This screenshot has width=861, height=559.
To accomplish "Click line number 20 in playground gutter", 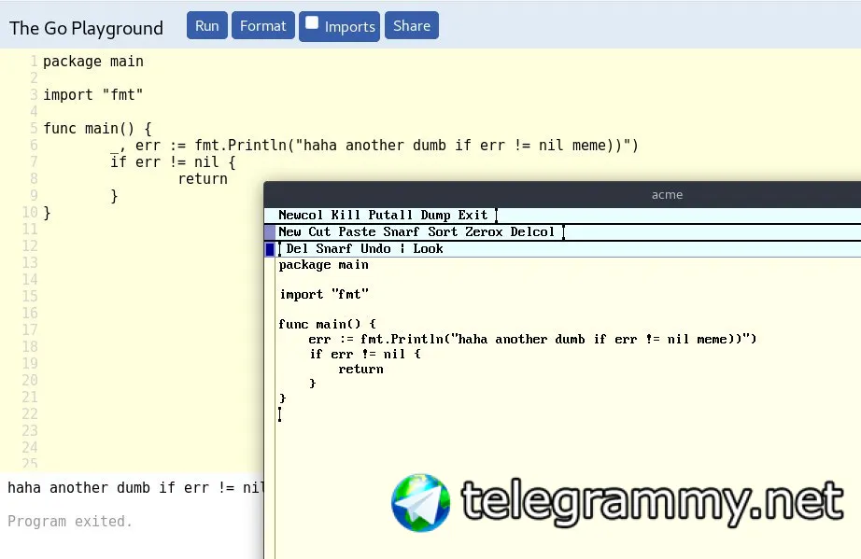I will click(30, 380).
